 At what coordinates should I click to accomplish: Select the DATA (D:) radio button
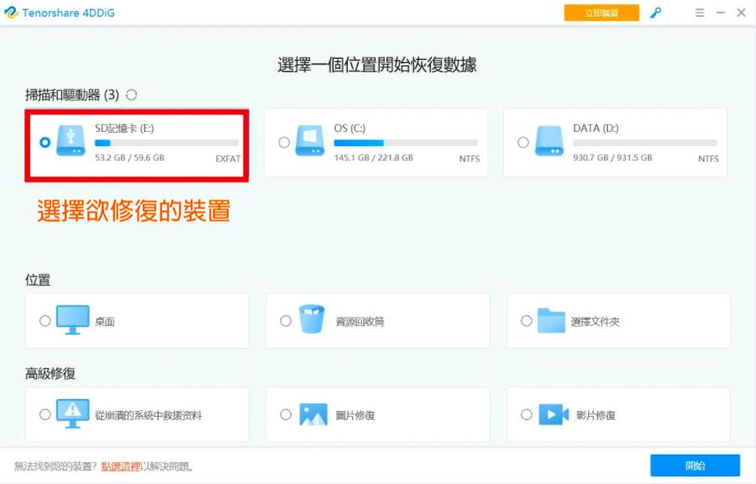pyautogui.click(x=523, y=142)
